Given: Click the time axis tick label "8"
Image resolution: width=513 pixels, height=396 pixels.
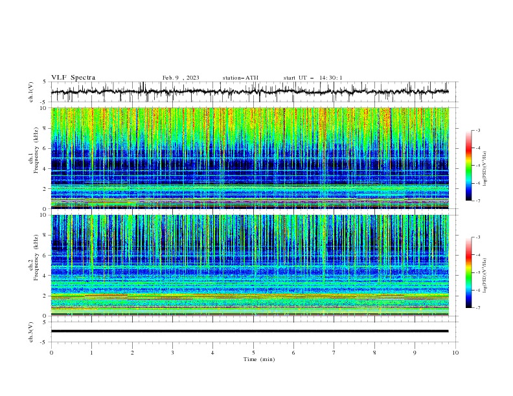Looking at the screenshot, I should 374,353.
